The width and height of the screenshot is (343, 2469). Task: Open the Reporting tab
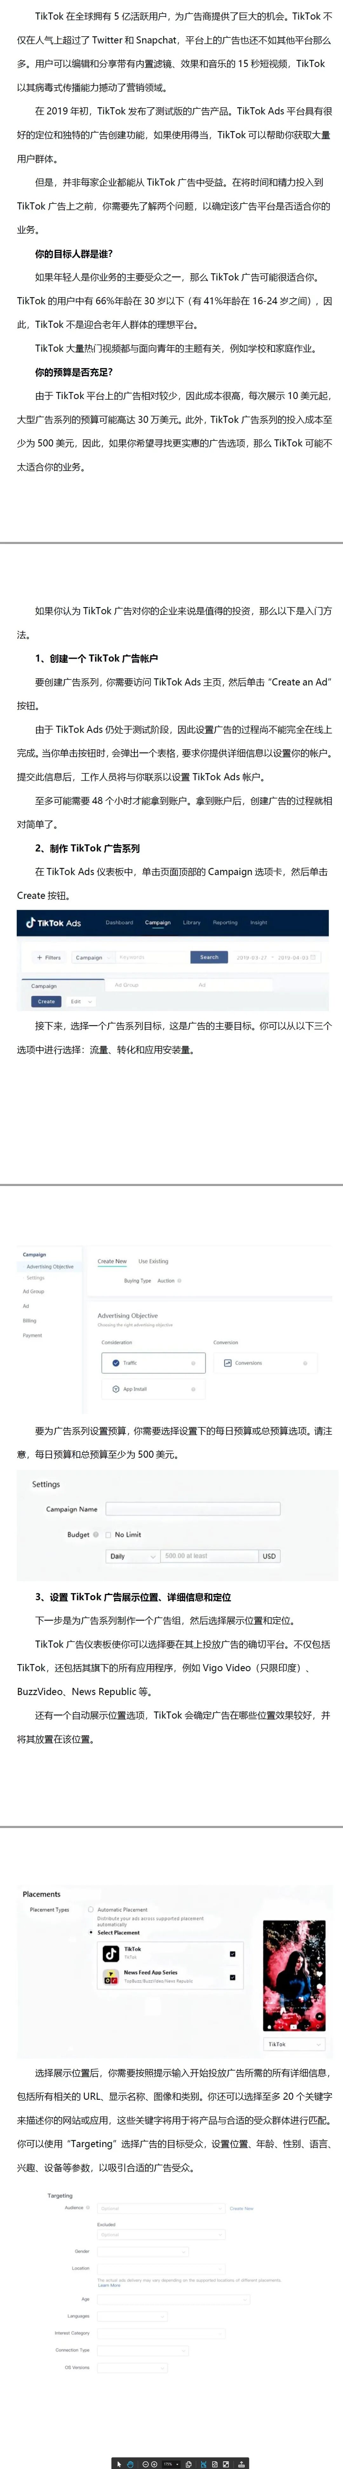point(225,923)
